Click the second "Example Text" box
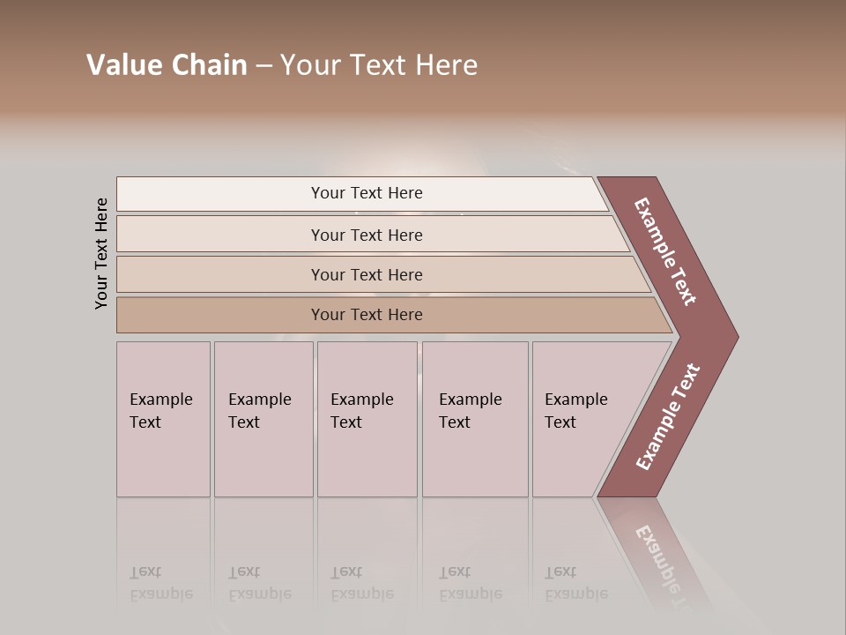The width and height of the screenshot is (846, 635). [263, 419]
